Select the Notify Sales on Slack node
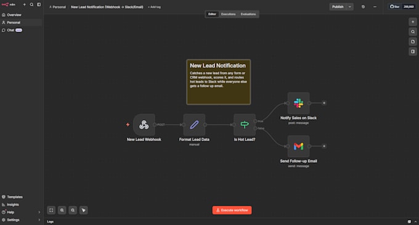419x225 pixels. pos(298,103)
